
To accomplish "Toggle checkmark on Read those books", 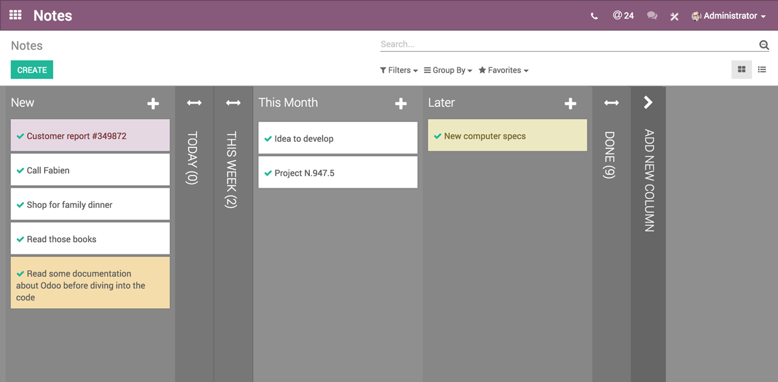I will pos(20,239).
